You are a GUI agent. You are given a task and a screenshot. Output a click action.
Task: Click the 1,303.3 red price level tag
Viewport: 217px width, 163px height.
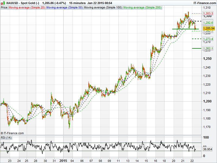tap(209, 13)
